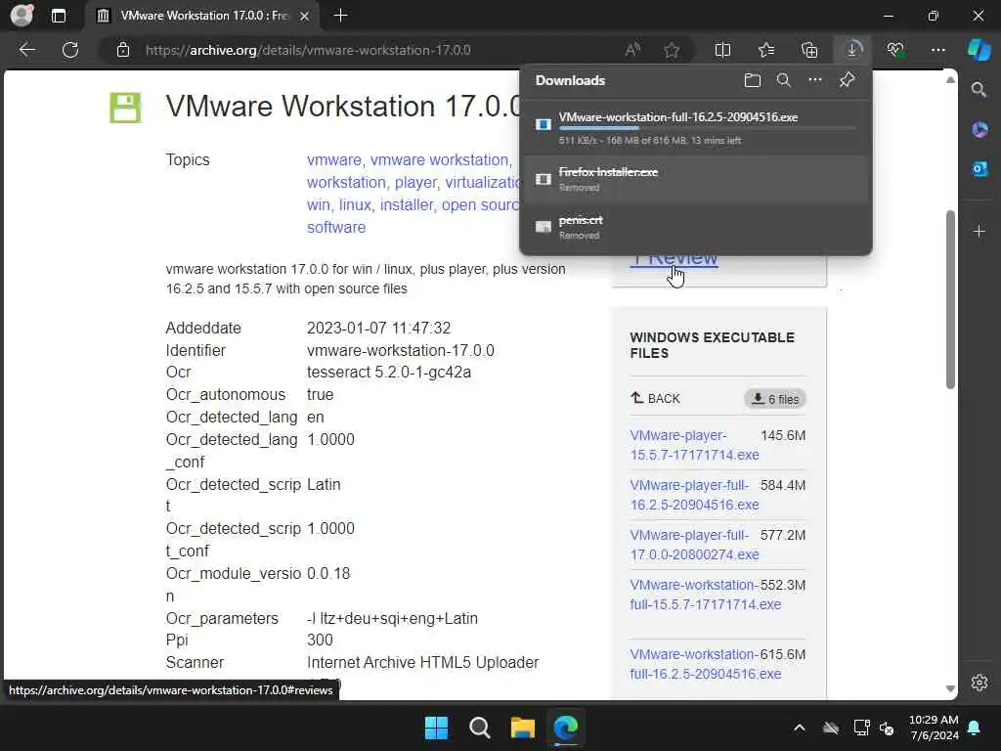Toggle the Downloads toolbar button

pos(852,50)
